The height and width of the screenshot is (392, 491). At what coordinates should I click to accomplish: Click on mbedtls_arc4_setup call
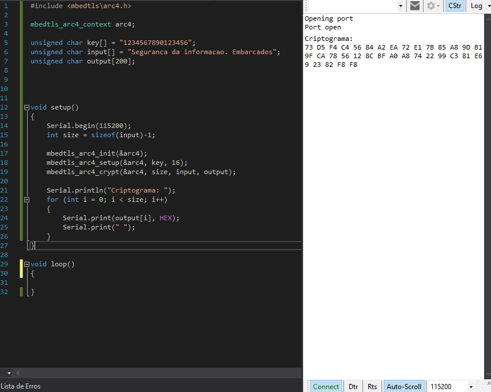click(x=117, y=163)
